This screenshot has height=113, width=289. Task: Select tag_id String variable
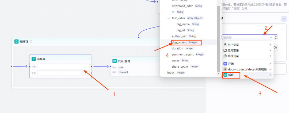(185, 30)
